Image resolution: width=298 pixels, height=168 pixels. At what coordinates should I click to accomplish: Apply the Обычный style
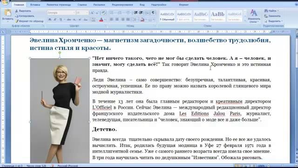[167, 16]
